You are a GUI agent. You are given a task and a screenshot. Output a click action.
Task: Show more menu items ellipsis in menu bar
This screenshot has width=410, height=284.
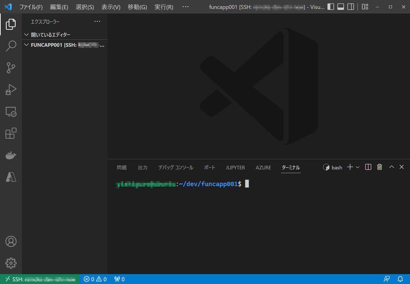pos(186,7)
